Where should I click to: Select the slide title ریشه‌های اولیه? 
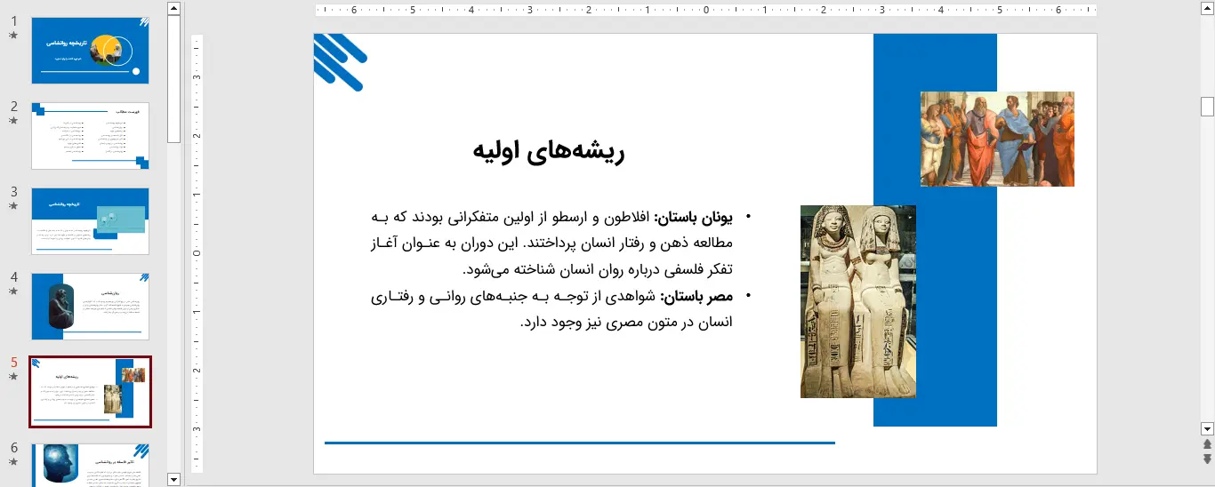click(549, 152)
